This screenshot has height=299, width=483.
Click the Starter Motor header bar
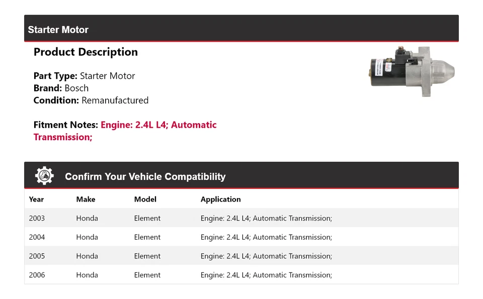coord(241,30)
